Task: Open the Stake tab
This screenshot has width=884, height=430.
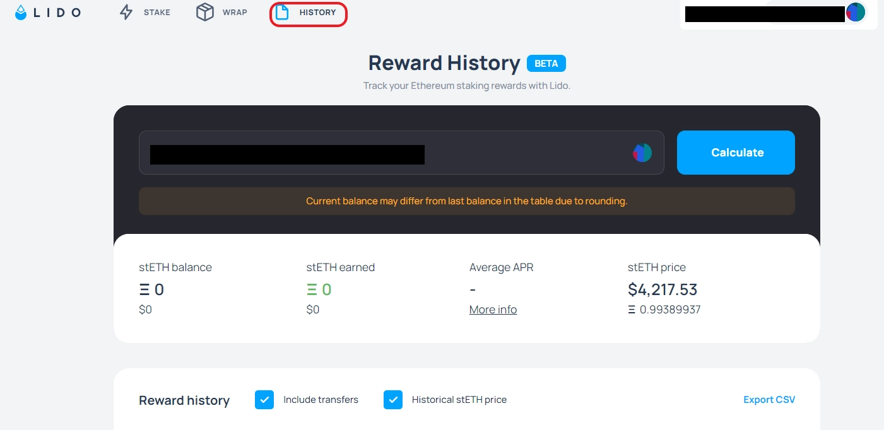Action: tap(156, 13)
